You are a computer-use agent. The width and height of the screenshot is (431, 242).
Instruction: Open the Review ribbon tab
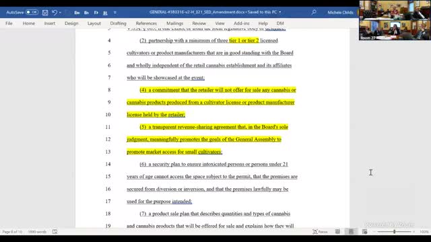click(199, 24)
